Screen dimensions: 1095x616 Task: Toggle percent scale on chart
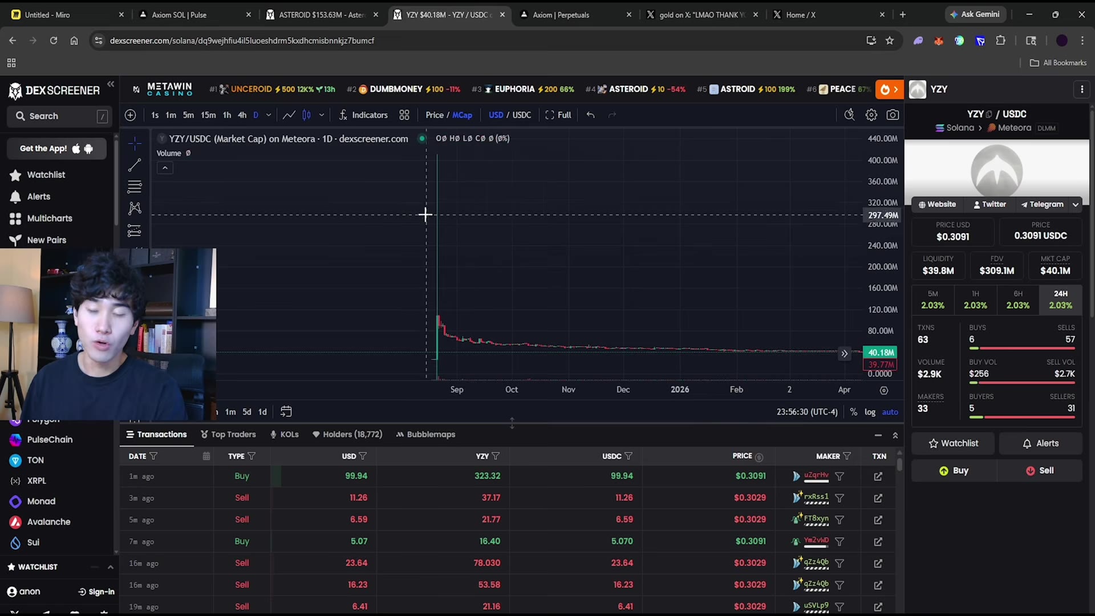(854, 412)
